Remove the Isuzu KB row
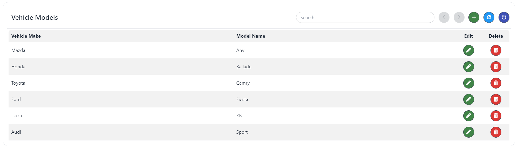Viewport: 518px width, 149px height. click(496, 116)
